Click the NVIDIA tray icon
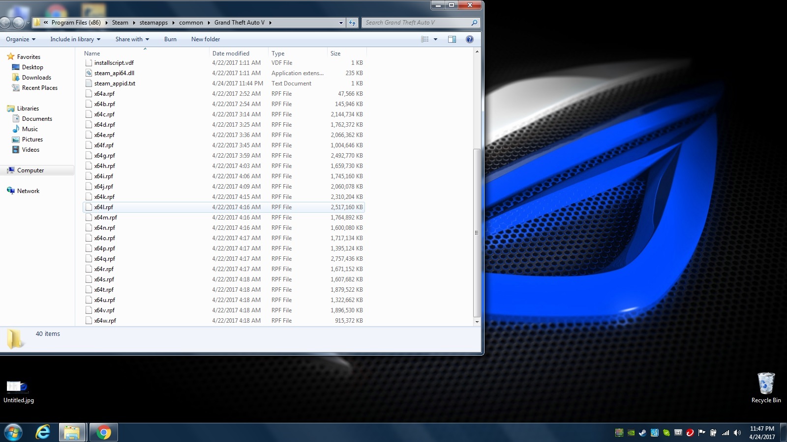The width and height of the screenshot is (787, 442). click(x=631, y=433)
